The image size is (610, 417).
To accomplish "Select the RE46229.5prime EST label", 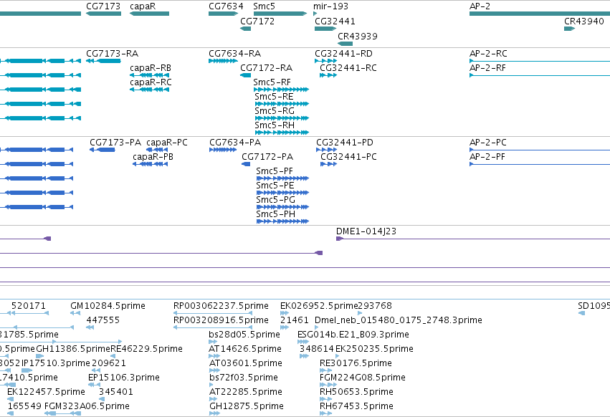I will [146, 349].
